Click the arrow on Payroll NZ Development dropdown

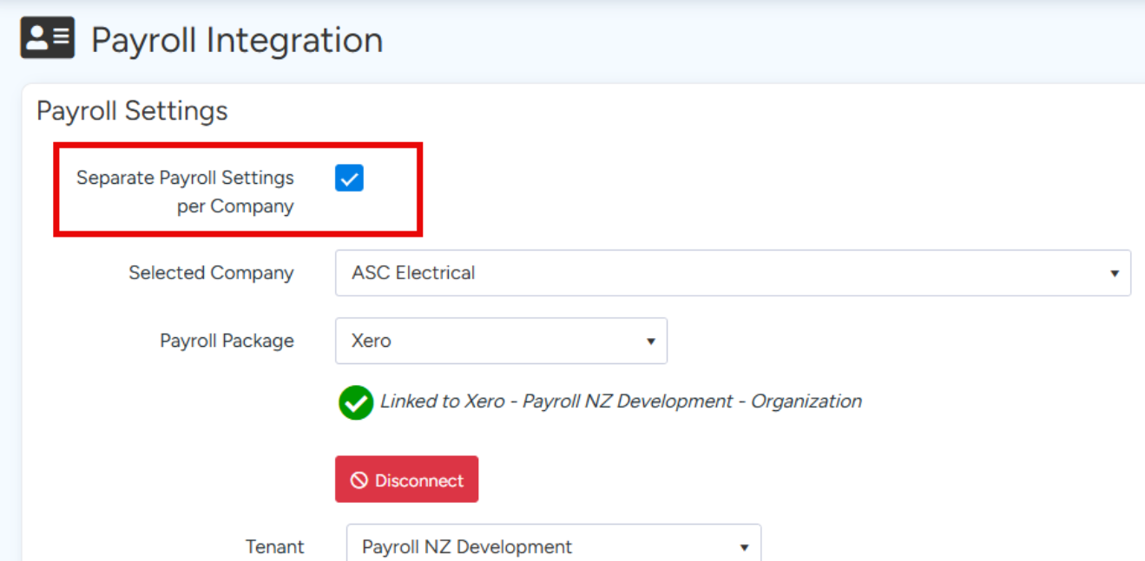tap(744, 547)
